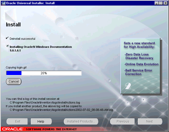Close the Oracle Universal Installer window
The height and width of the screenshot is (132, 169).
click(165, 3)
